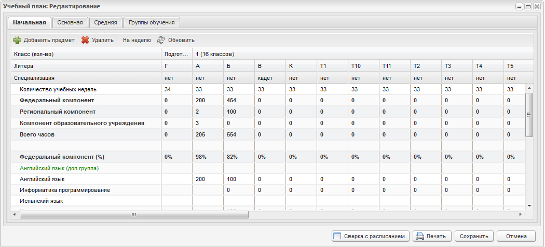The image size is (545, 247).
Task: Click the vertical scrollbar up arrow
Action: pyautogui.click(x=529, y=87)
